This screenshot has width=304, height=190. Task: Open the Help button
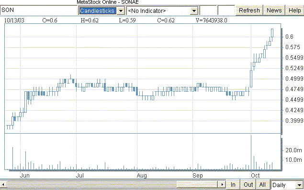(x=295, y=10)
